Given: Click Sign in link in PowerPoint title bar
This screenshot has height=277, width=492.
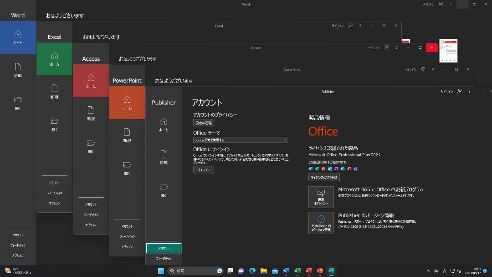Looking at the screenshot, I should (410, 69).
